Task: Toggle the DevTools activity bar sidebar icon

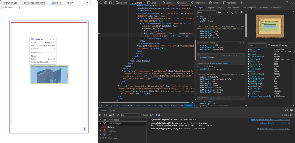Action: pos(111,3)
